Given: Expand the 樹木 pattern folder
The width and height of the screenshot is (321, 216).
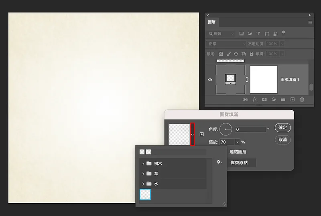Looking at the screenshot, I should coord(143,164).
